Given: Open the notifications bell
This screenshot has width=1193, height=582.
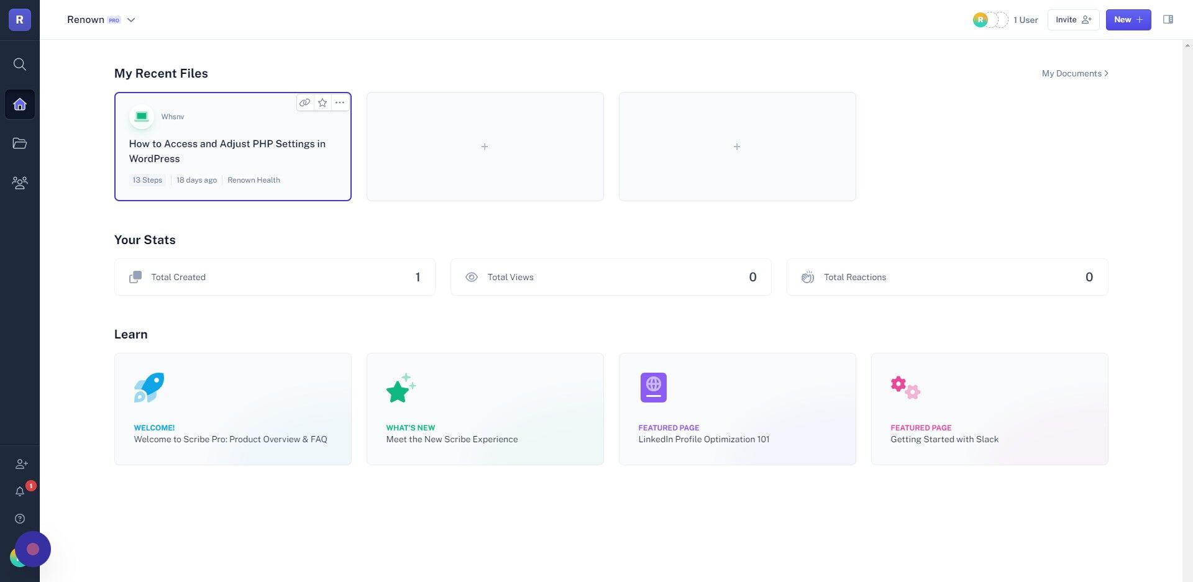Looking at the screenshot, I should tap(20, 491).
